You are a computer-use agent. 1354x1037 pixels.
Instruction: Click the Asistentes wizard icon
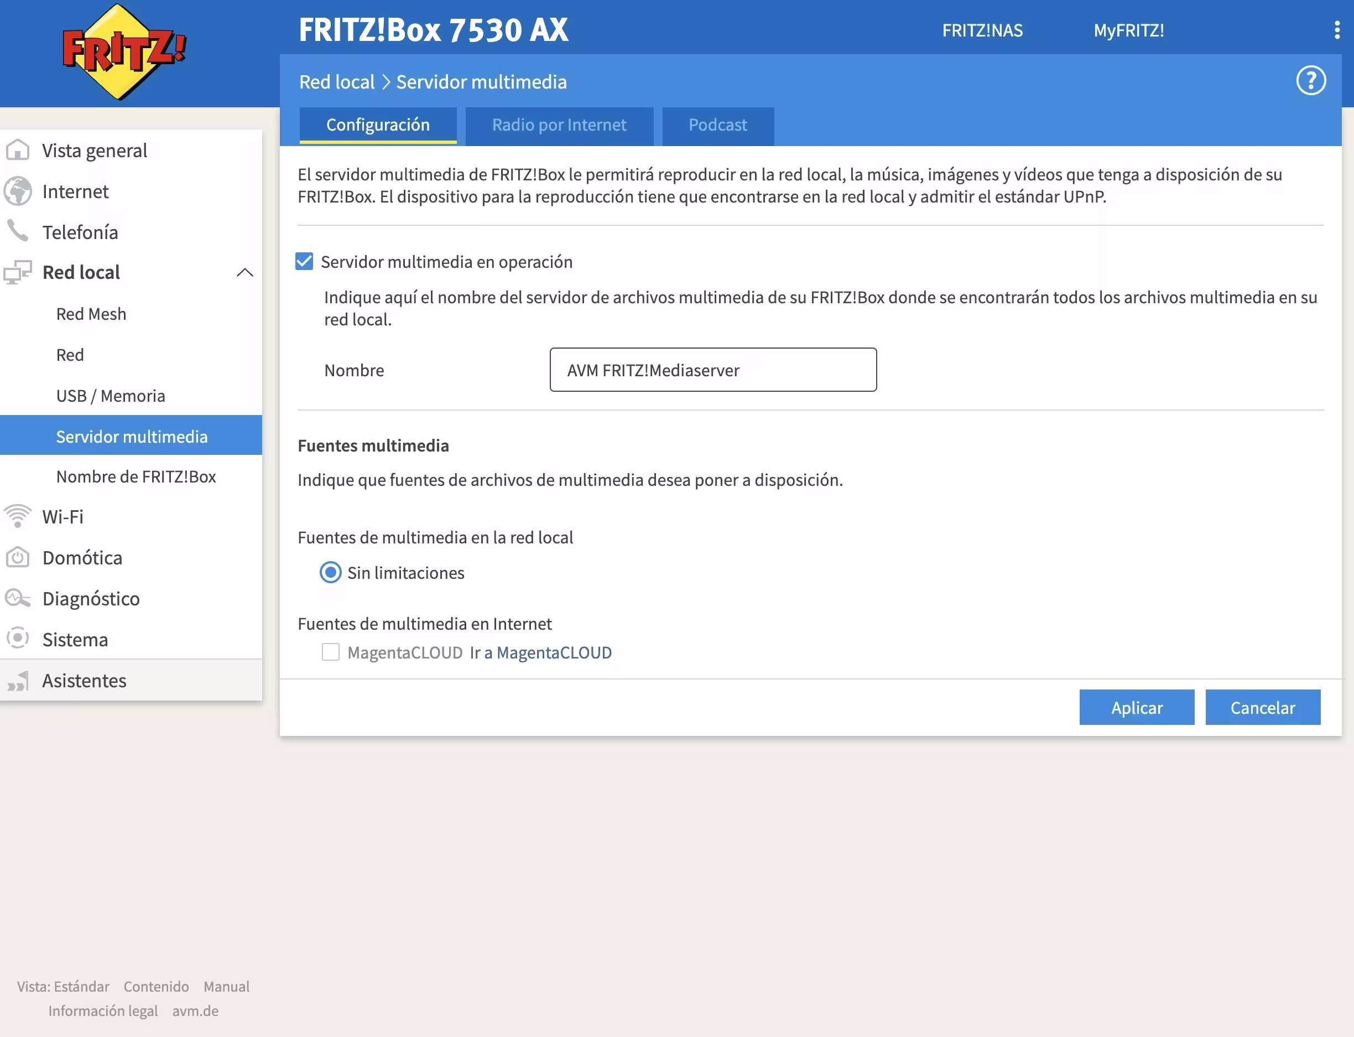[x=18, y=680]
